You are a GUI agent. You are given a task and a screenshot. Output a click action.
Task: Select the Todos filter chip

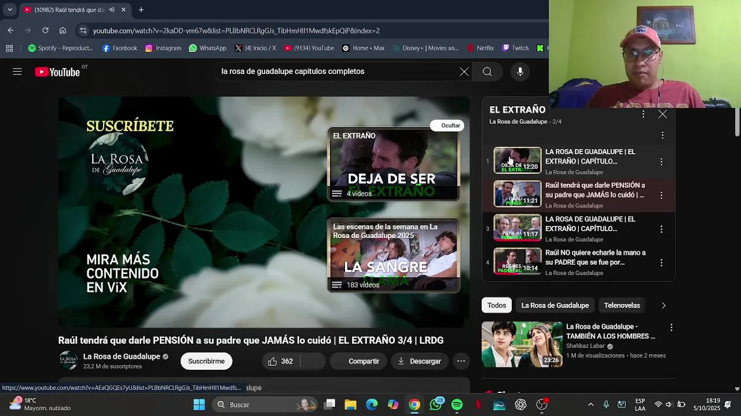point(497,305)
